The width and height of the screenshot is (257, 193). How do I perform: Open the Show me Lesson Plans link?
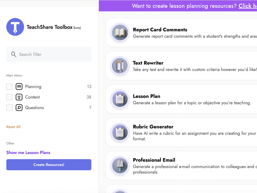28,153
